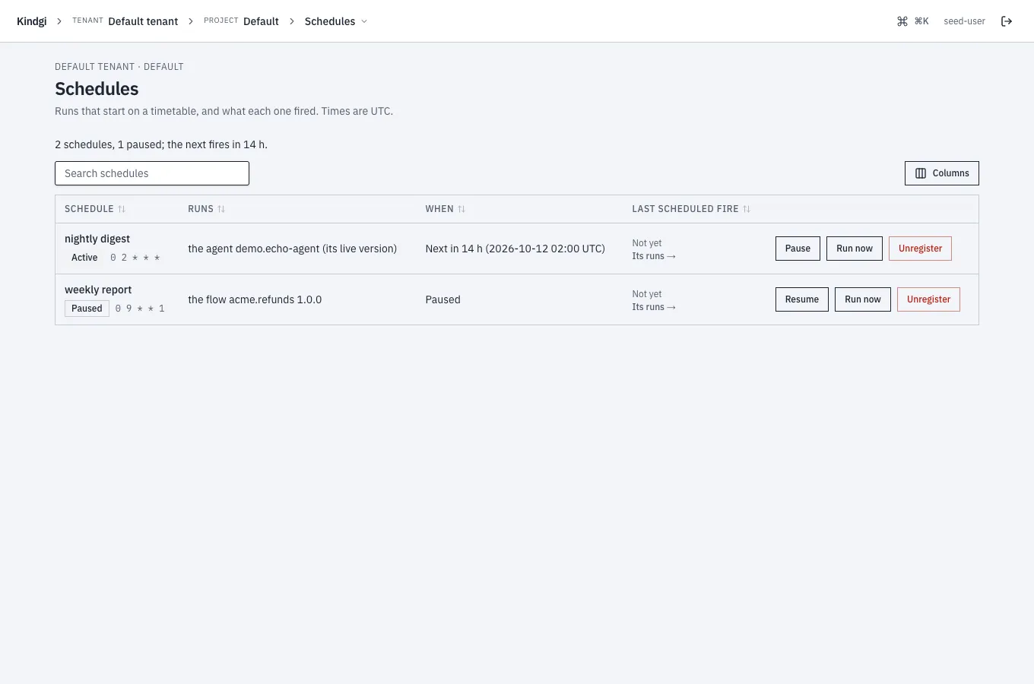
Task: Pause the nightly digest schedule
Action: click(x=798, y=249)
